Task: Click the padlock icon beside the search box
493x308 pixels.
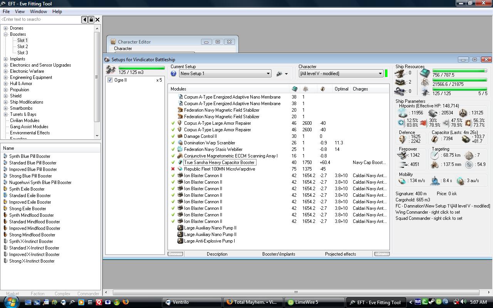Action: click(91, 20)
